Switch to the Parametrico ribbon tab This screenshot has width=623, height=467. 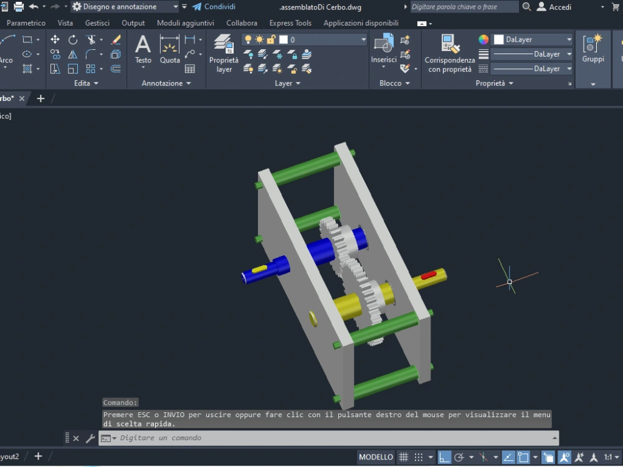pyautogui.click(x=26, y=22)
